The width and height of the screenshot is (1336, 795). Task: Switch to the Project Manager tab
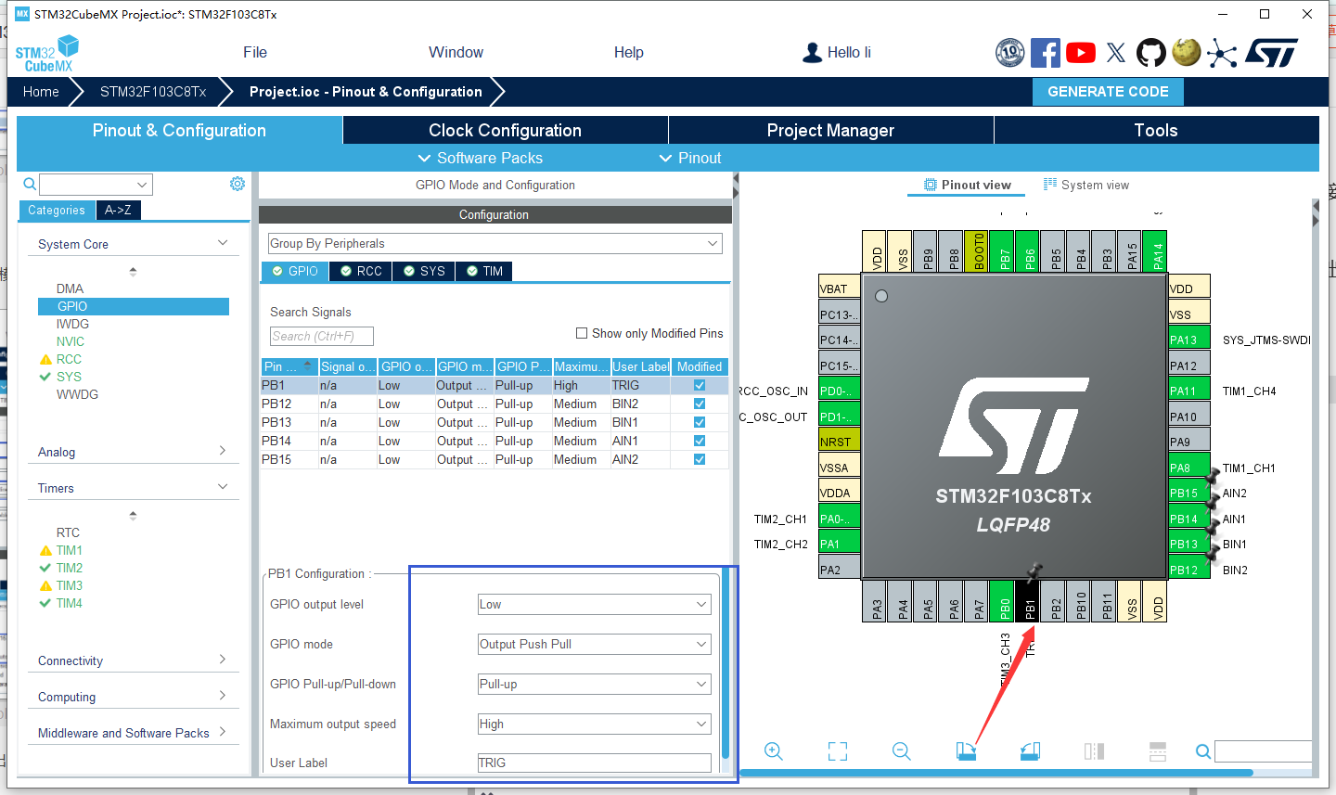(831, 131)
